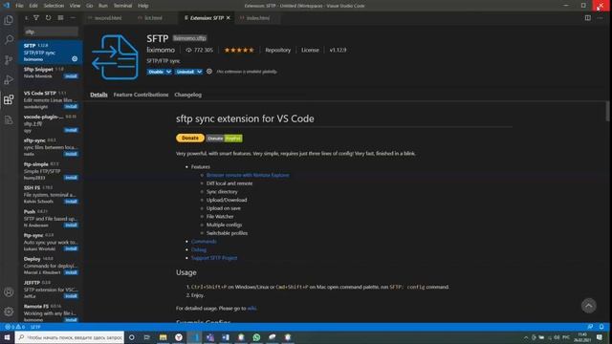612x344 pixels.
Task: Open the Explorer view in activity bar
Action: coord(9,20)
